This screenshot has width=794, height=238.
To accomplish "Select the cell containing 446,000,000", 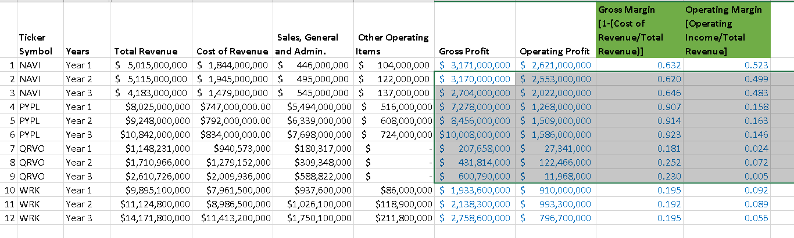I will pos(313,65).
